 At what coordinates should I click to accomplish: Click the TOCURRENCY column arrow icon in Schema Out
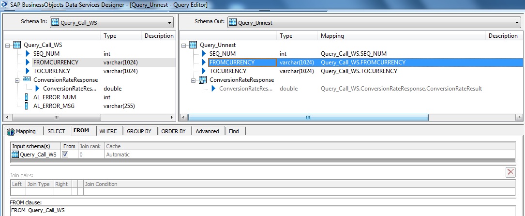pos(204,71)
